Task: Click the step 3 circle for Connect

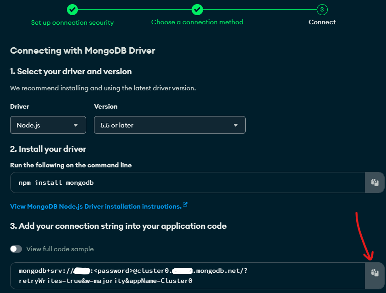Action: click(322, 10)
